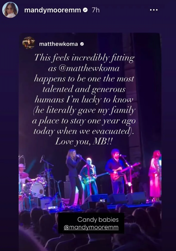Click the Candy babies caption label
176x251 pixels.
point(98,220)
